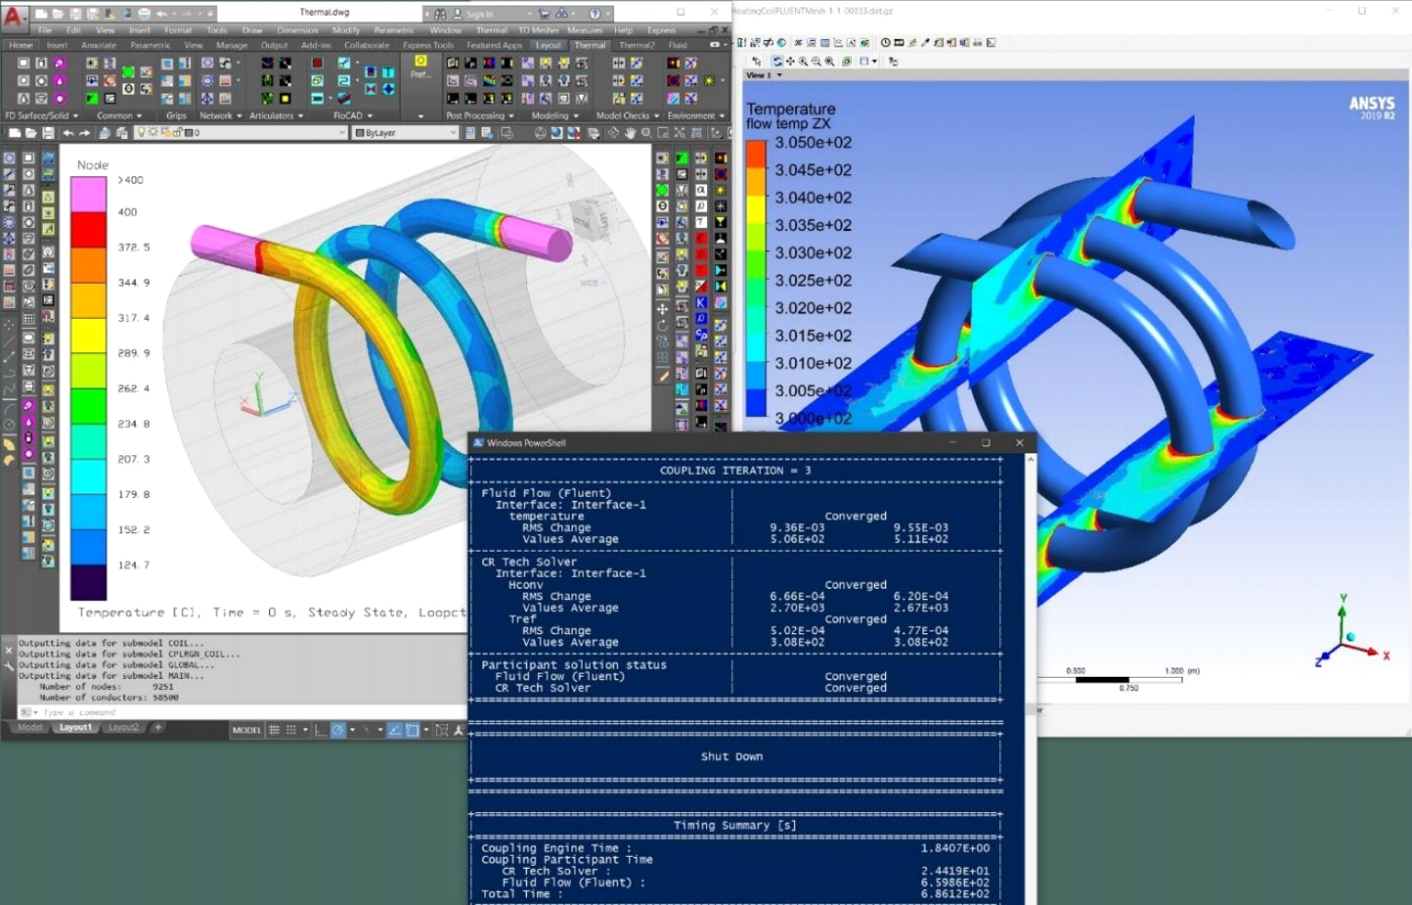Screen dimensions: 1412x905
Task: Switch to the Model drawing tab
Action: coord(31,728)
